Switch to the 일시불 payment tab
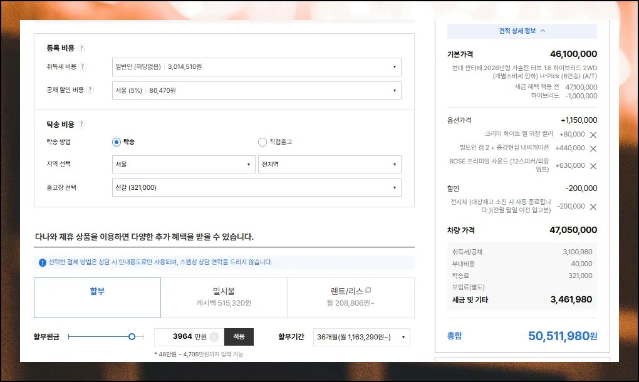Viewport: 639px width, 382px height. pyautogui.click(x=224, y=297)
